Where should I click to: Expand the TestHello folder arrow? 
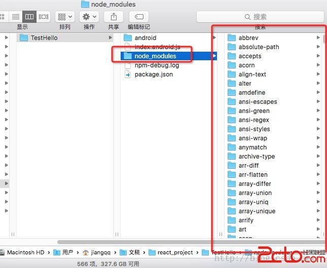[111, 37]
